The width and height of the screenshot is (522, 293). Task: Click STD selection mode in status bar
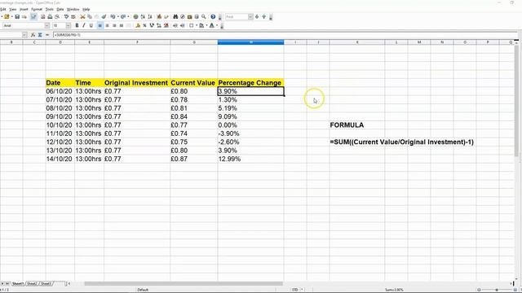295,290
